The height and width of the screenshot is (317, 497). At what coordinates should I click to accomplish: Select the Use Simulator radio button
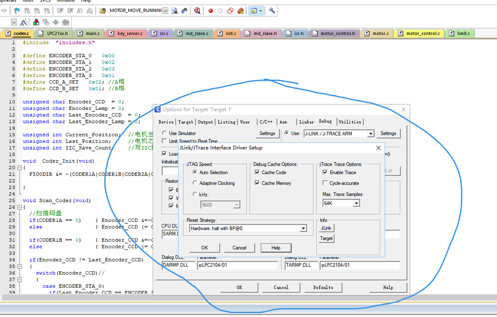click(164, 133)
